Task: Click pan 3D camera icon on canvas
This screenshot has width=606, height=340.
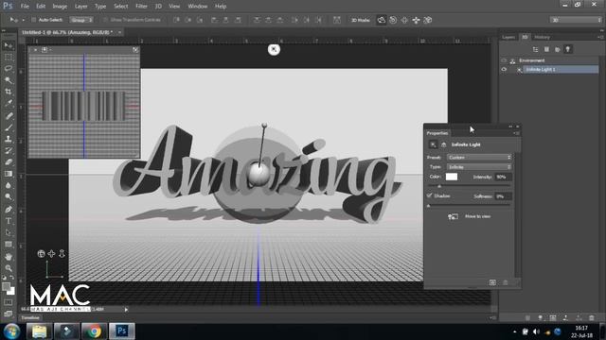Action: (51, 254)
